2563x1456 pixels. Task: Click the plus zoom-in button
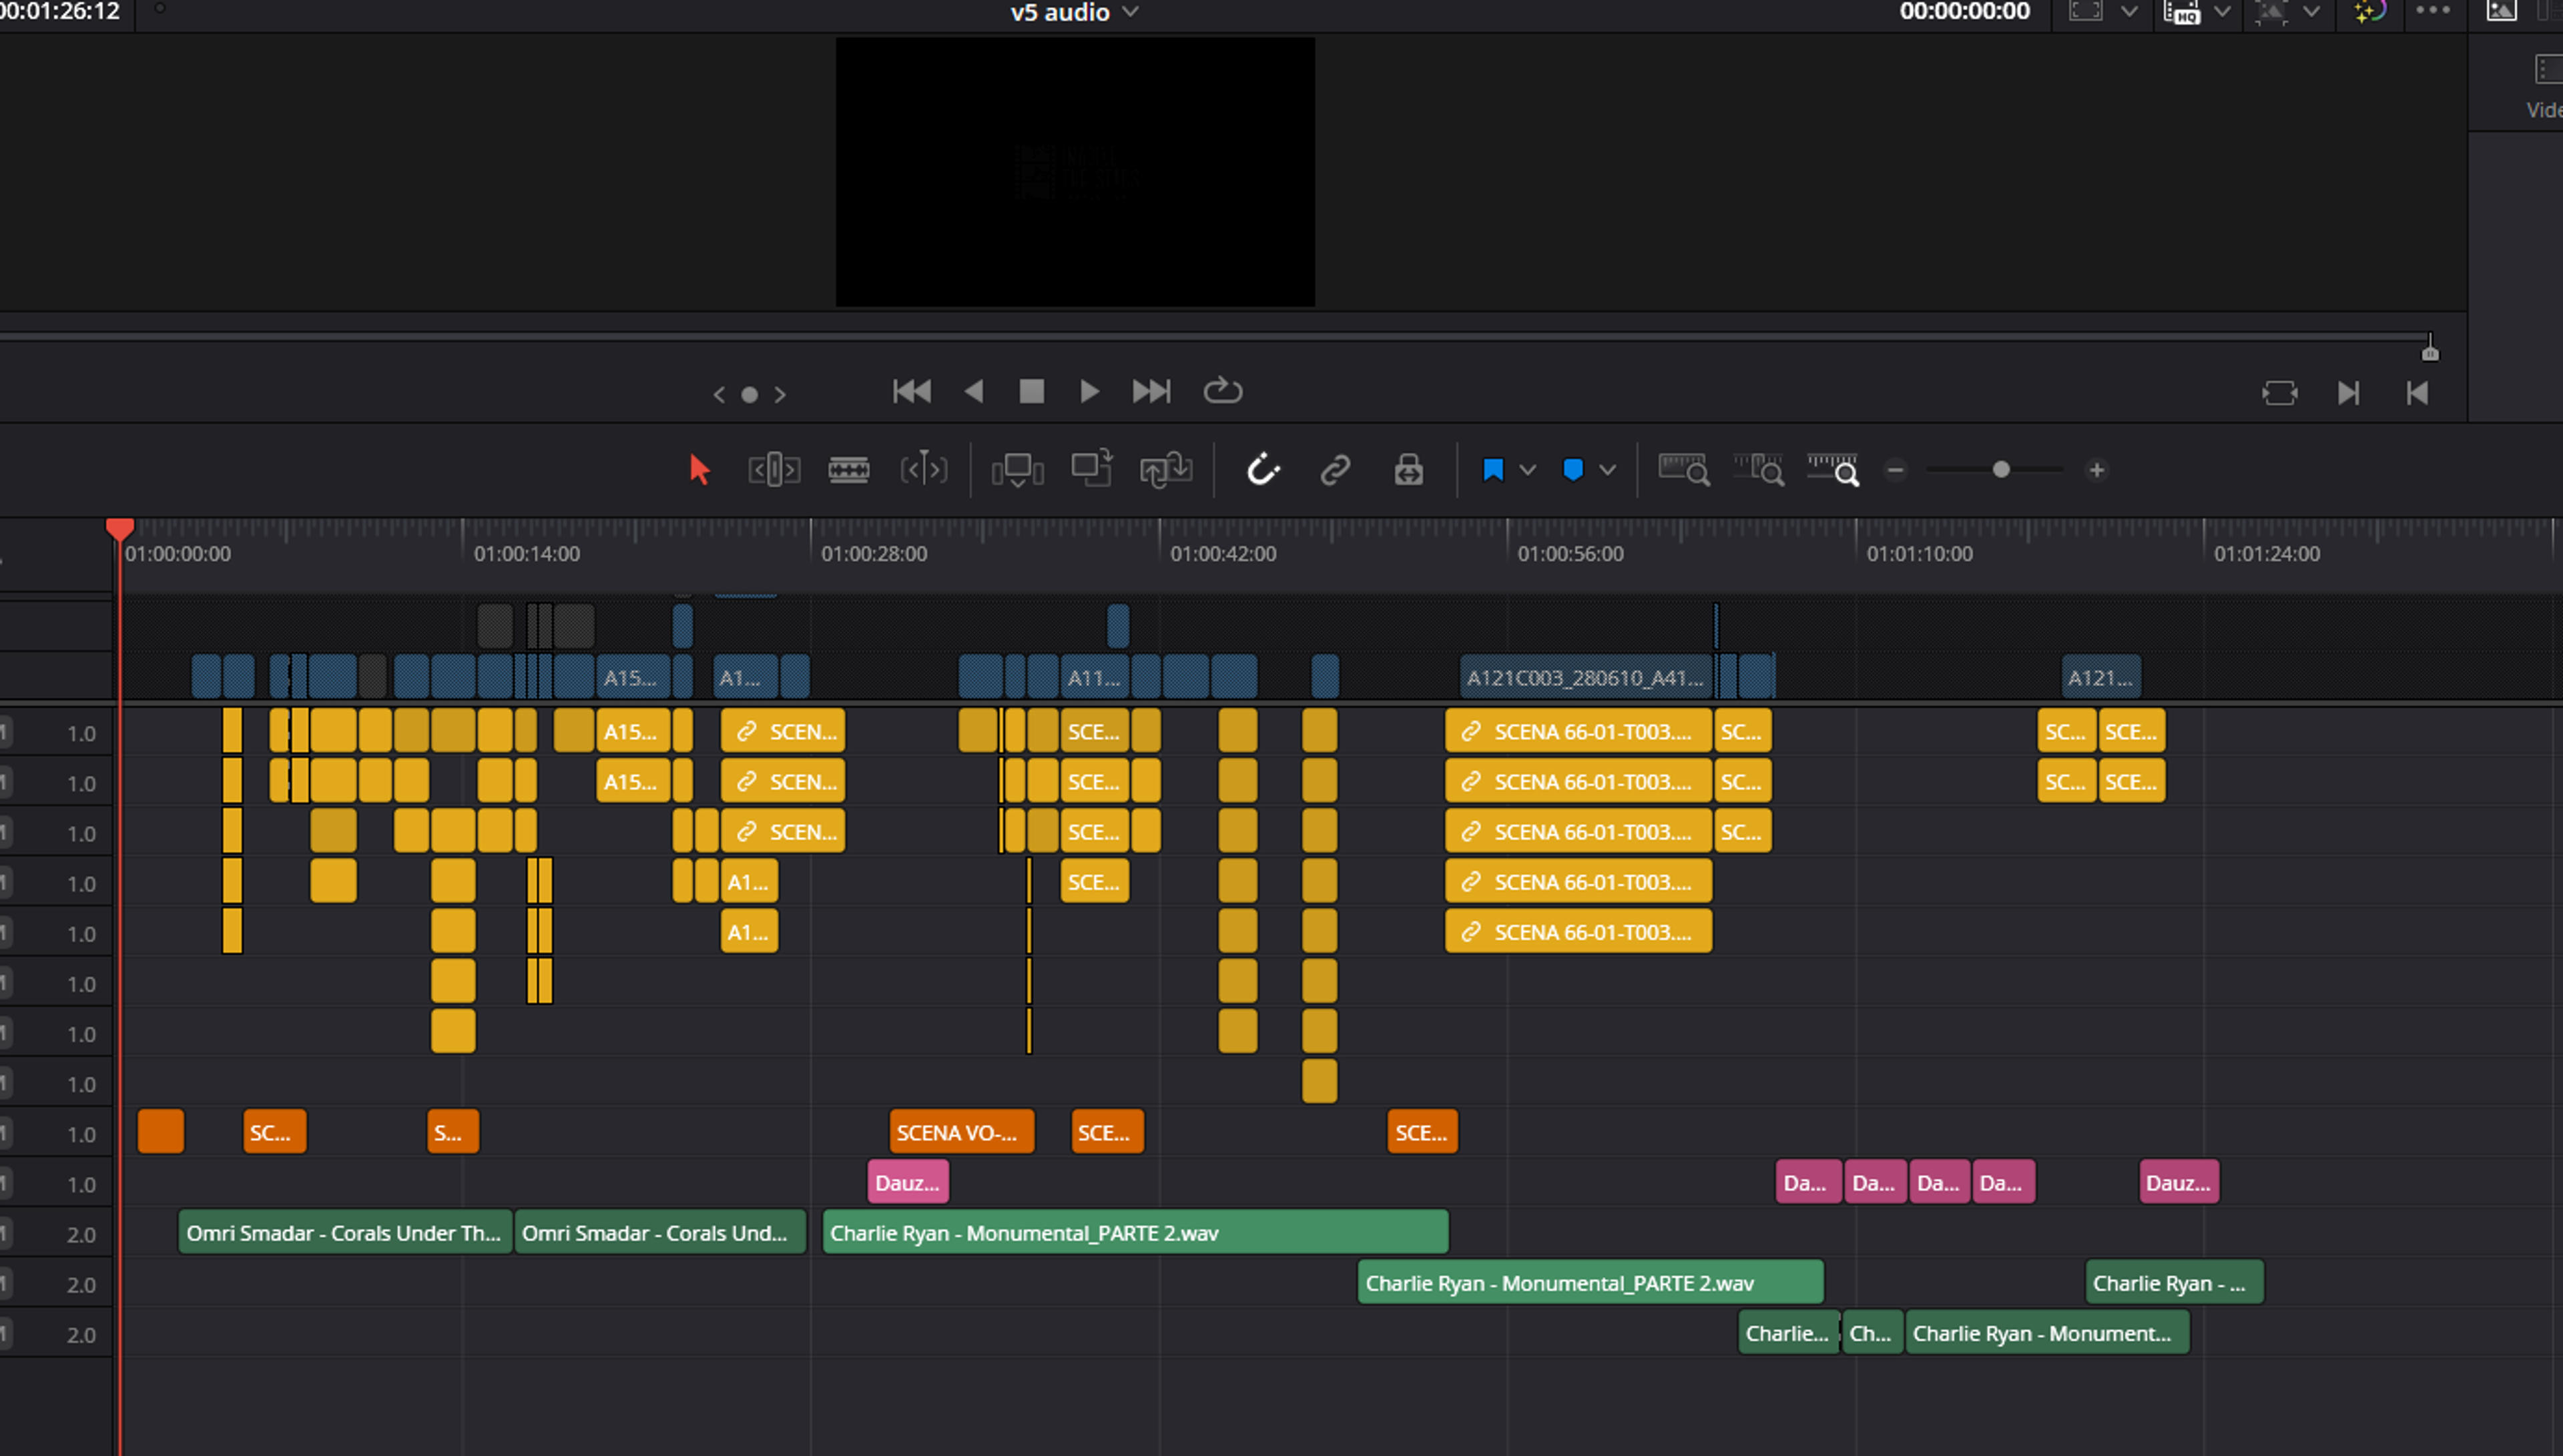[2096, 470]
